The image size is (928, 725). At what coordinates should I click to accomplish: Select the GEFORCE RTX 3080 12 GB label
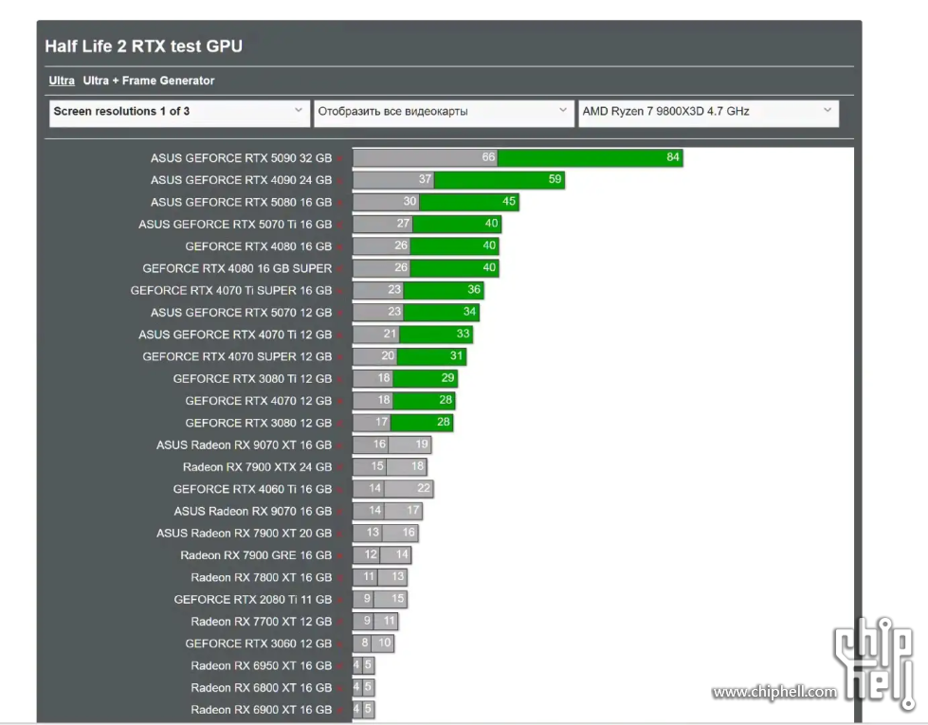coord(259,424)
